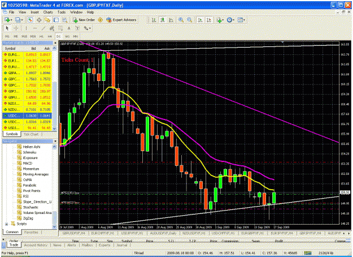Zoom out on the chart
353x257 pixels.
[190, 20]
